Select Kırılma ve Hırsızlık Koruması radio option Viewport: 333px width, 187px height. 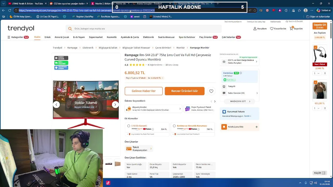click(174, 126)
